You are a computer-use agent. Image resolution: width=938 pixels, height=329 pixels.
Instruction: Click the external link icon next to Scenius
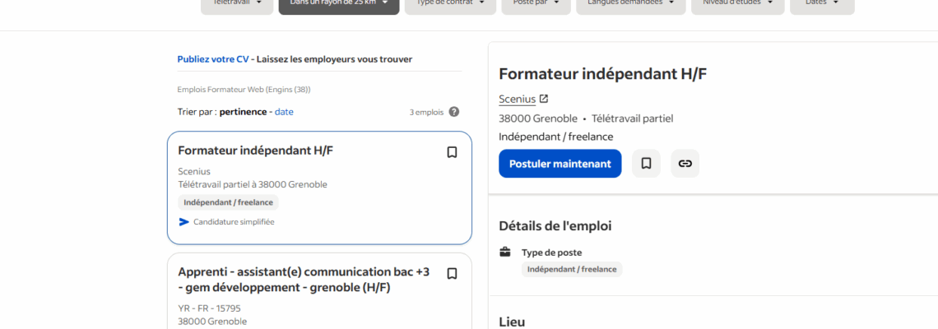click(x=544, y=99)
